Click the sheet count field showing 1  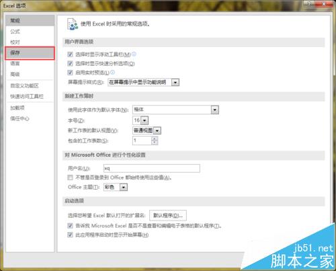click(x=142, y=141)
